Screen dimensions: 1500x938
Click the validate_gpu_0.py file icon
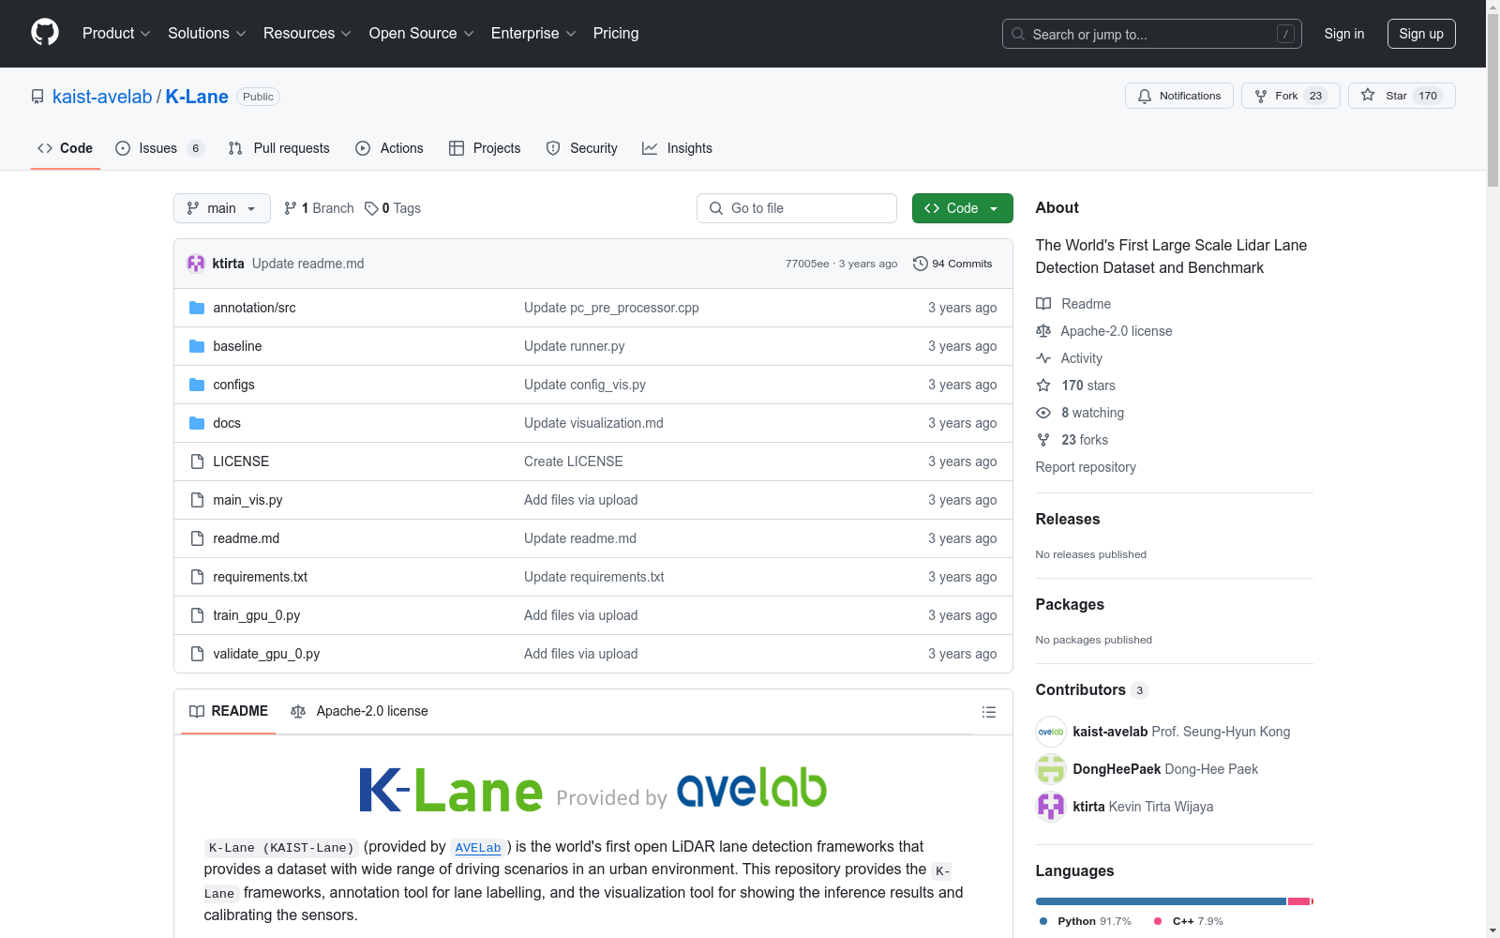tap(197, 654)
